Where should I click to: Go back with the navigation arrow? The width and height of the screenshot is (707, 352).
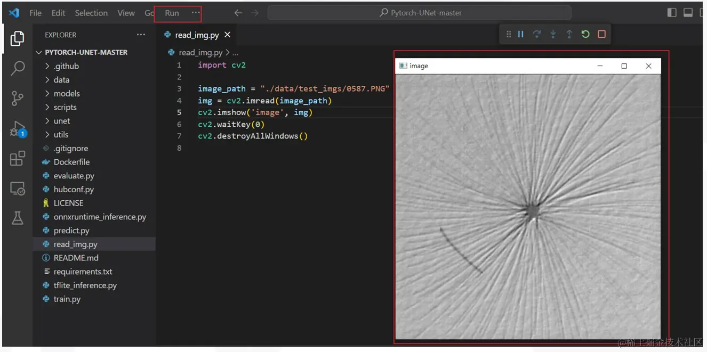[238, 13]
